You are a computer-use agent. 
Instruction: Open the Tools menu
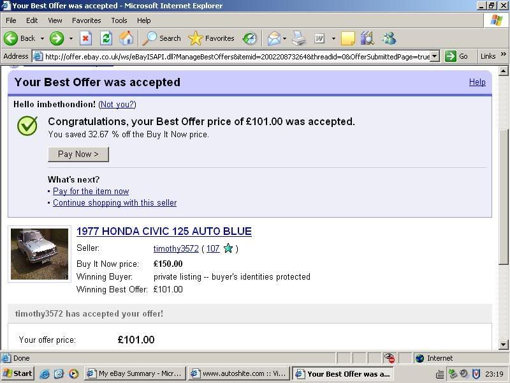[x=119, y=20]
